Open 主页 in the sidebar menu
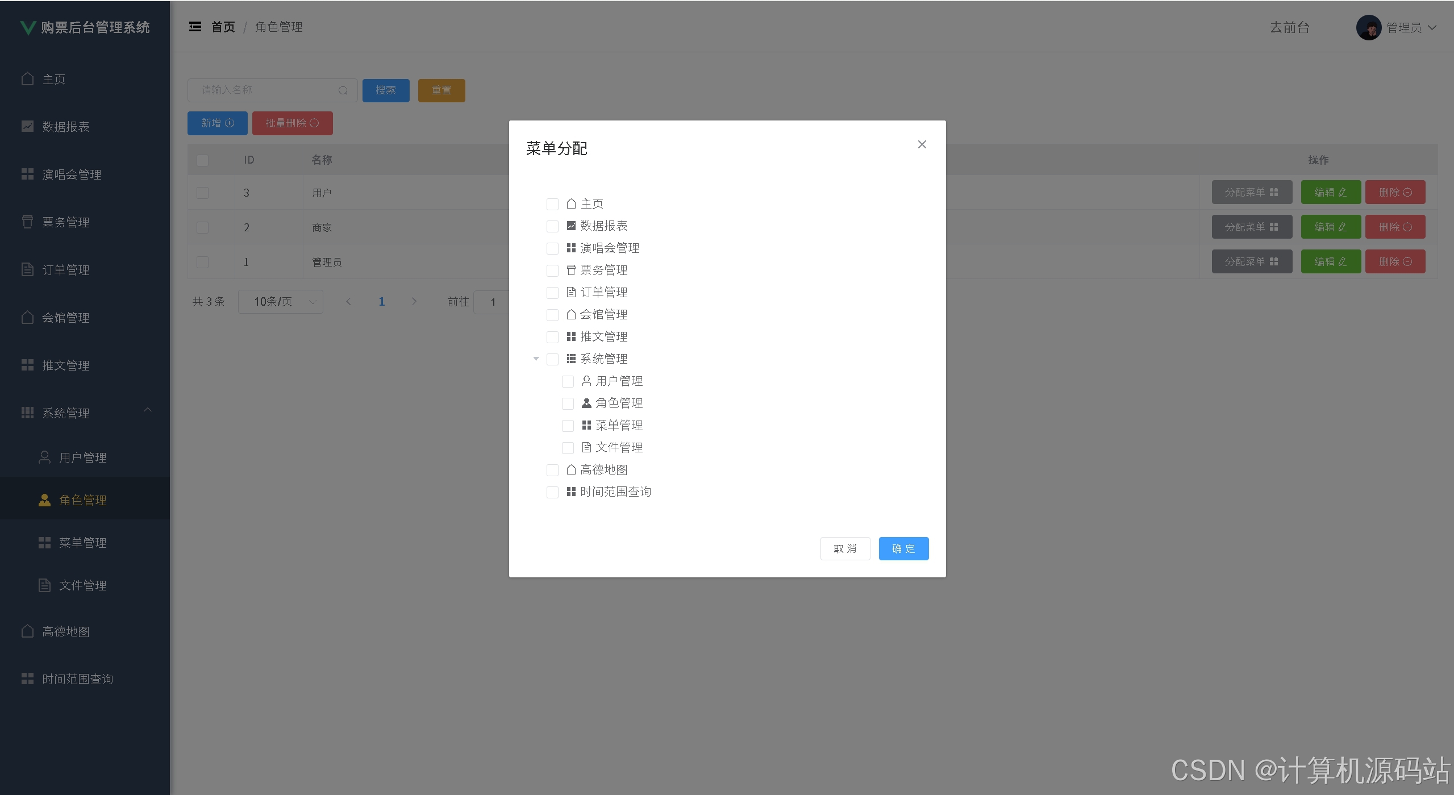The image size is (1454, 795). [x=85, y=79]
